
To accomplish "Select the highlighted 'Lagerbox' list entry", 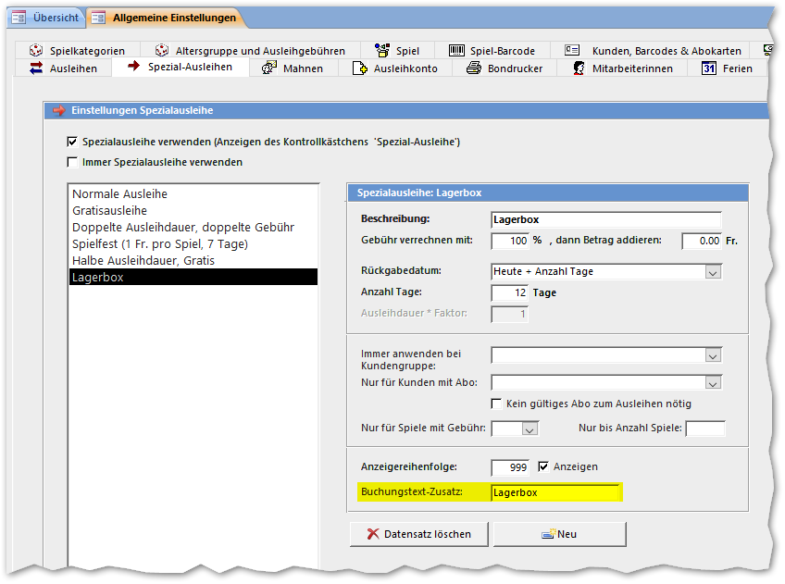I will [x=193, y=277].
